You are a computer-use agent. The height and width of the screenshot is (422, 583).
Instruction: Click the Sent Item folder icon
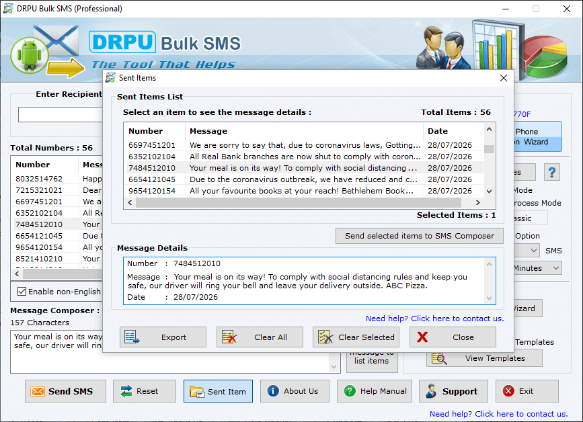point(197,392)
